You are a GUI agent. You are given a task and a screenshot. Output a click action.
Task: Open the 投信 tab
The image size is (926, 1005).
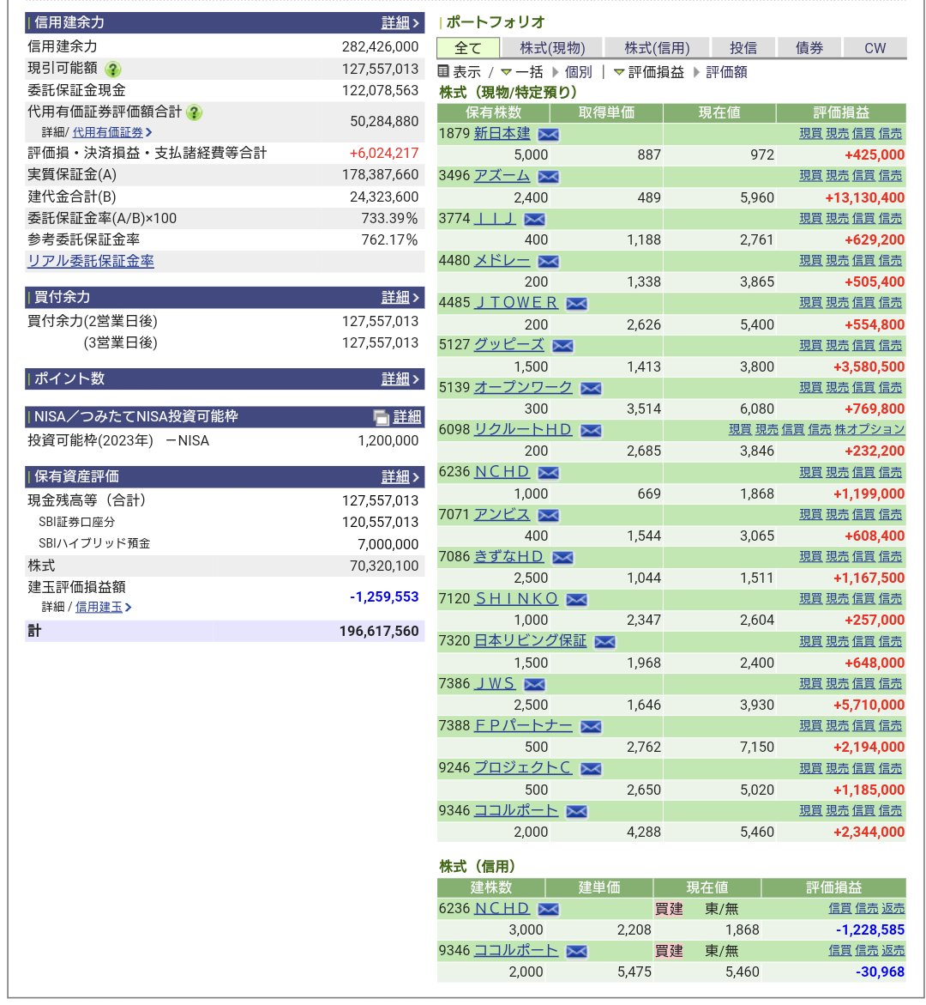(743, 48)
